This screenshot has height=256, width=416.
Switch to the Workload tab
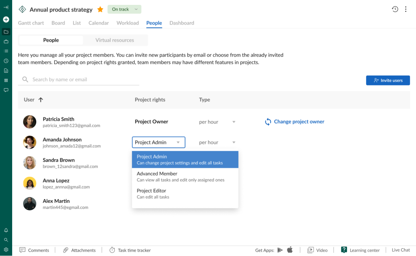click(128, 23)
